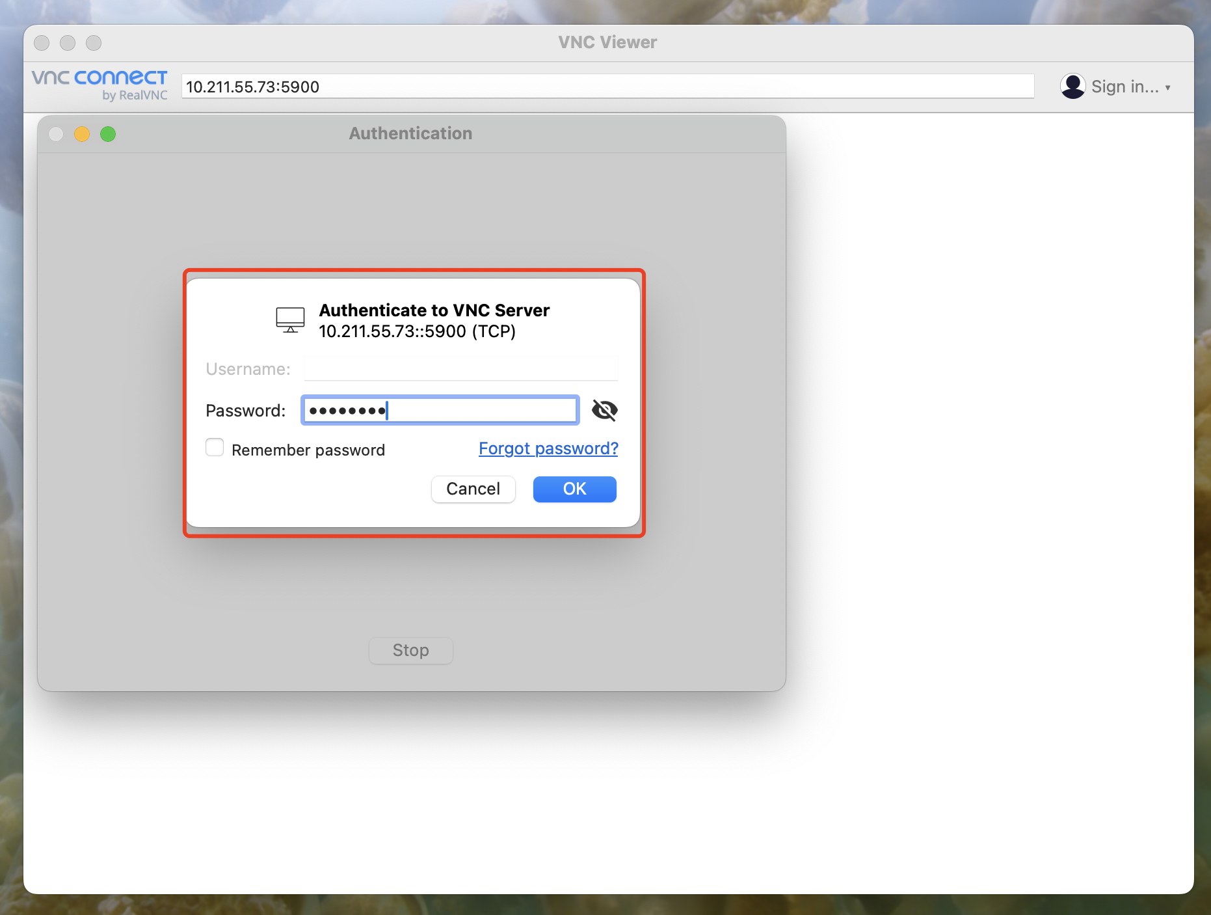Focus the Password input field
The height and width of the screenshot is (915, 1211).
coord(440,410)
